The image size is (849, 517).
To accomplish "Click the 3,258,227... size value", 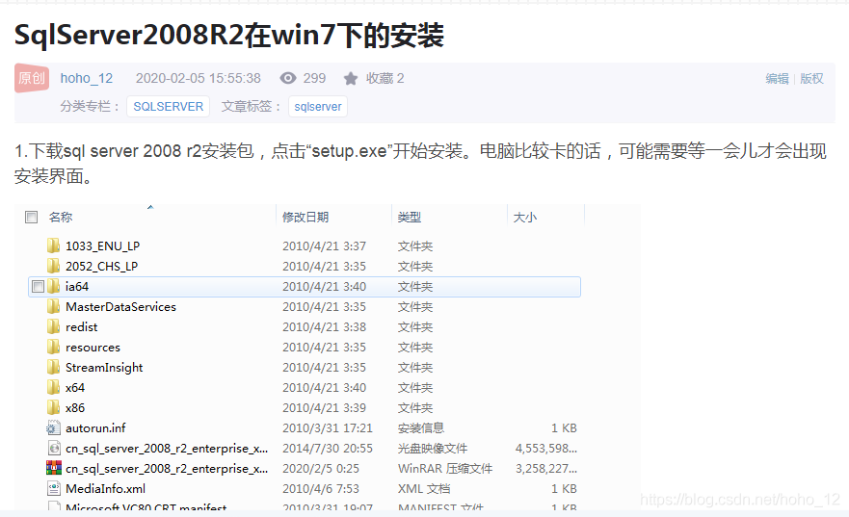I will click(x=546, y=468).
